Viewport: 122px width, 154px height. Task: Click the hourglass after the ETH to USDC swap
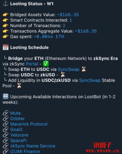tap(84, 69)
